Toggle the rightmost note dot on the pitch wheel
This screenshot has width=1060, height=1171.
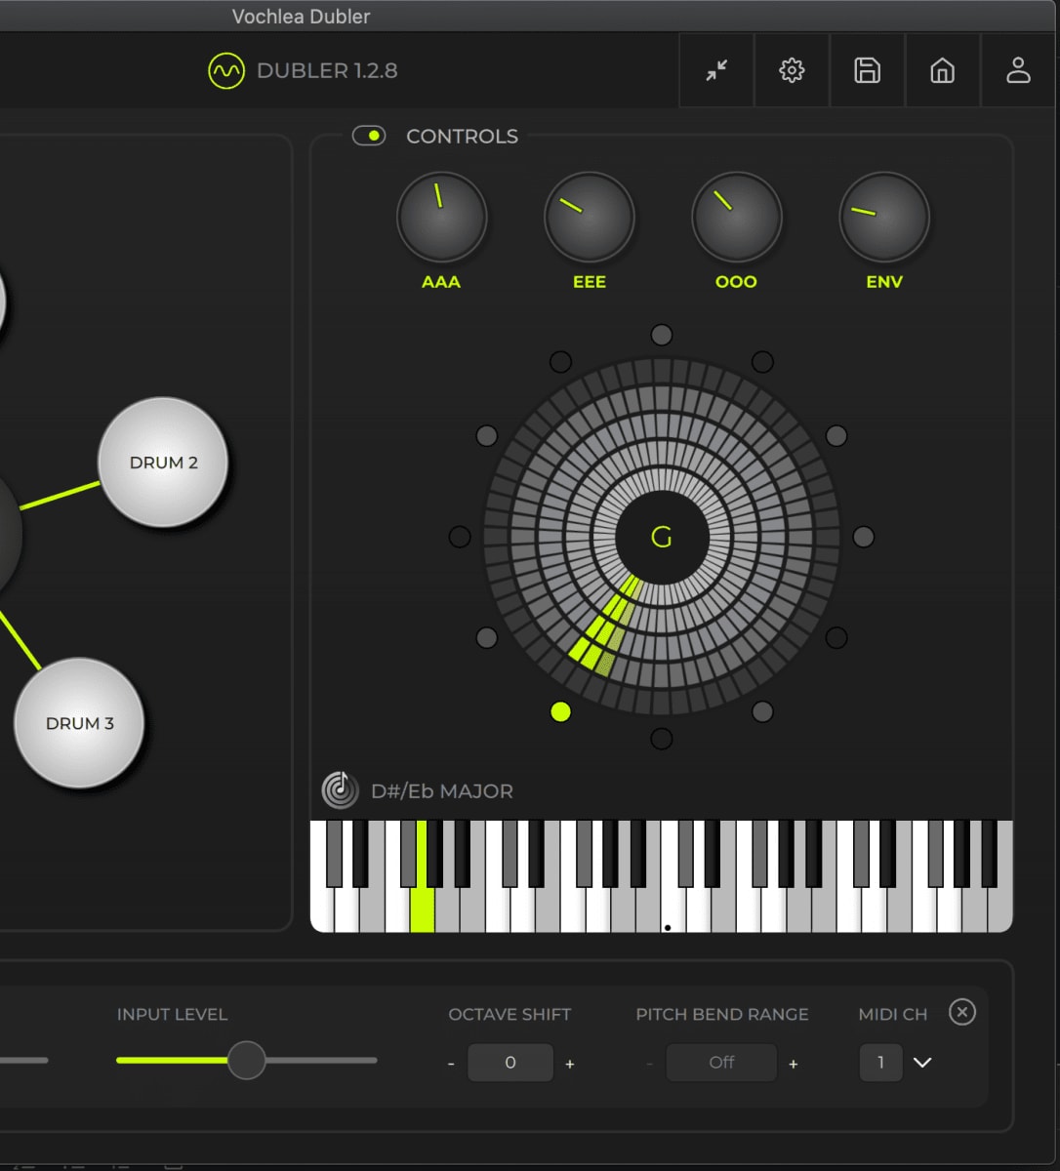(864, 537)
